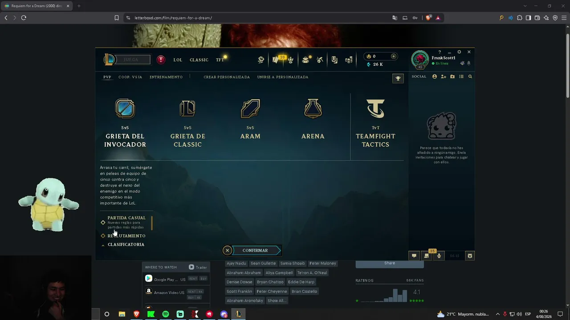Open the backpack collection icon
Viewport: 570px width, 320px height.
point(305,60)
